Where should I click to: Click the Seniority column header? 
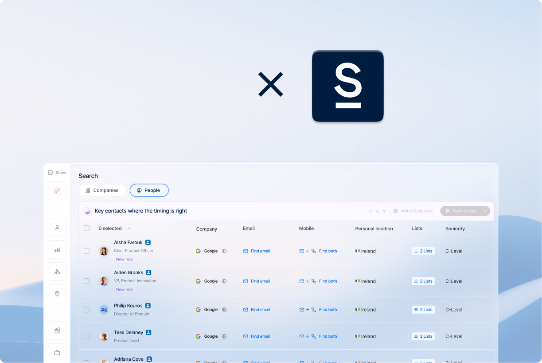(x=455, y=229)
